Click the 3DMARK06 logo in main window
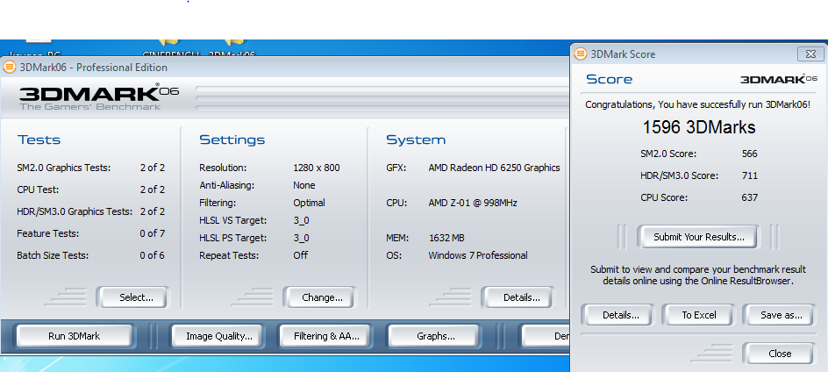 tap(99, 97)
